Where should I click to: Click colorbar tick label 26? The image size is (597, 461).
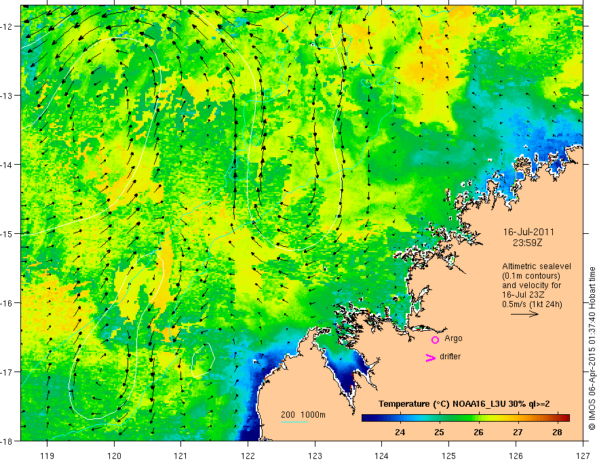click(x=478, y=432)
